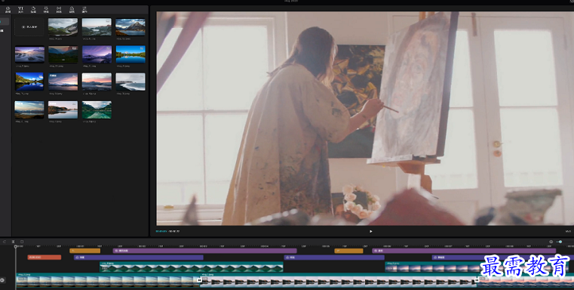Click the import media button
The height and width of the screenshot is (290, 574).
tap(29, 26)
